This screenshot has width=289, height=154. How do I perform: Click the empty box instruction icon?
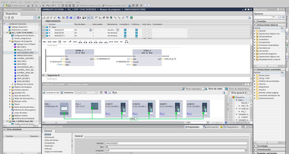pyautogui.click(x=60, y=42)
